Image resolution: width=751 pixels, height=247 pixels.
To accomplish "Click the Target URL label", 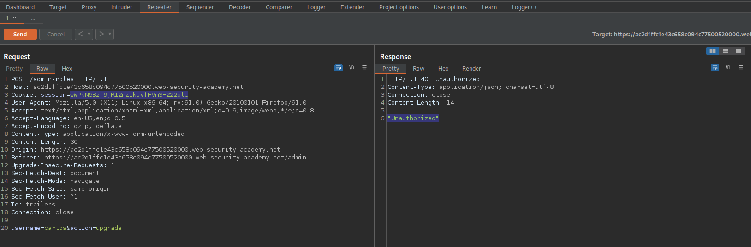I will [671, 35].
